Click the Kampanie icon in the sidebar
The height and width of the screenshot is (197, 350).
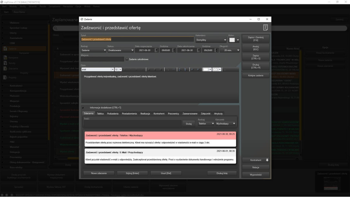[x=5, y=57]
